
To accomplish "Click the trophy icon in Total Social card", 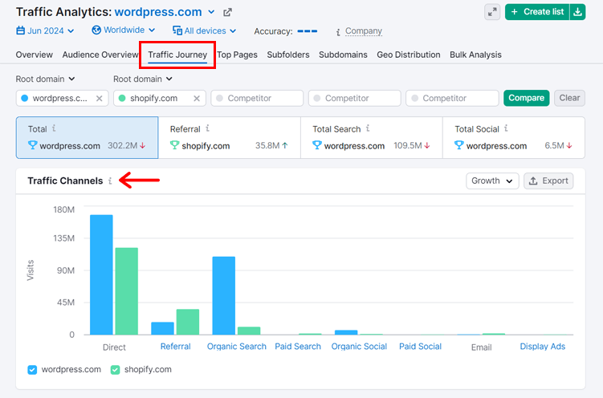I will tap(458, 145).
